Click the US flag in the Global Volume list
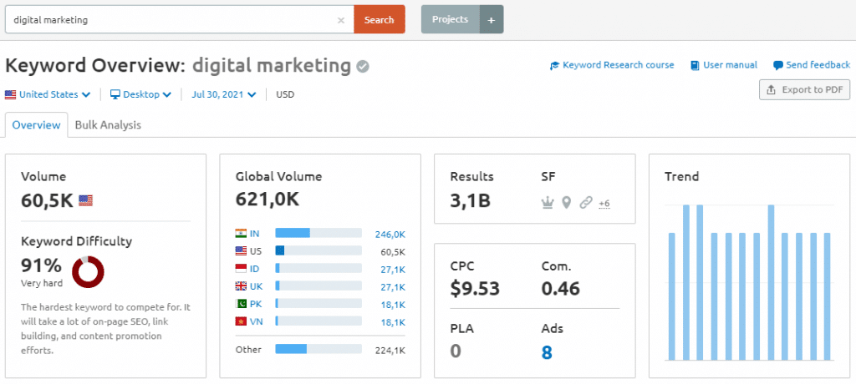 point(241,251)
